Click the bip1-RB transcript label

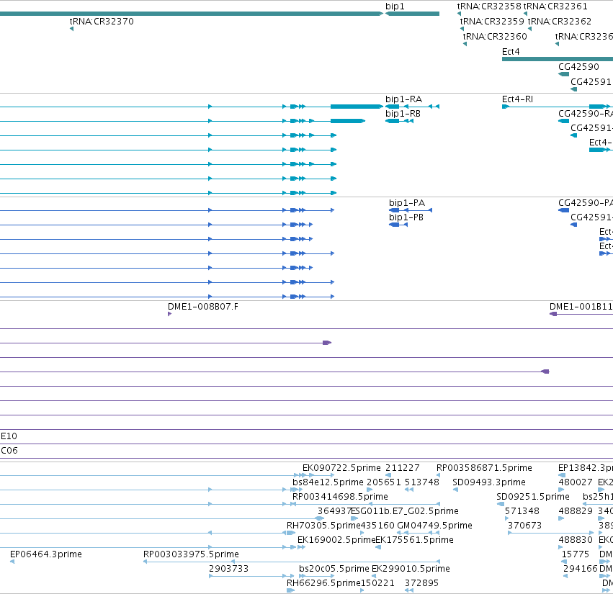click(x=403, y=113)
